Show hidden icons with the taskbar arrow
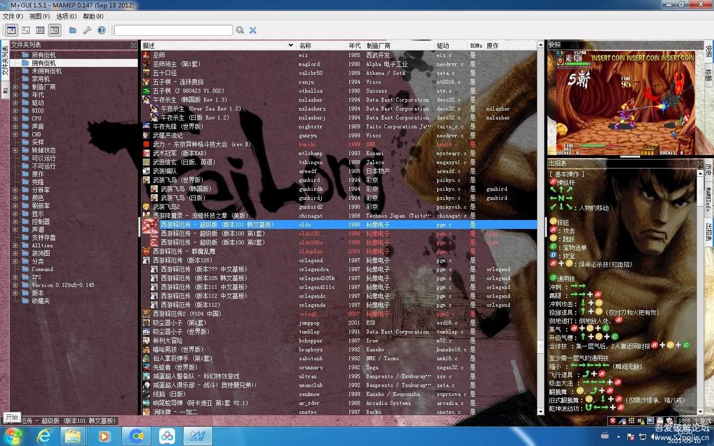The height and width of the screenshot is (446, 714). (618, 437)
